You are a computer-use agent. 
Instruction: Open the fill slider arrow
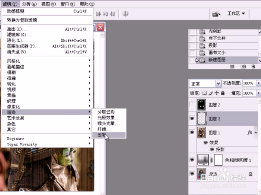pos(258,93)
